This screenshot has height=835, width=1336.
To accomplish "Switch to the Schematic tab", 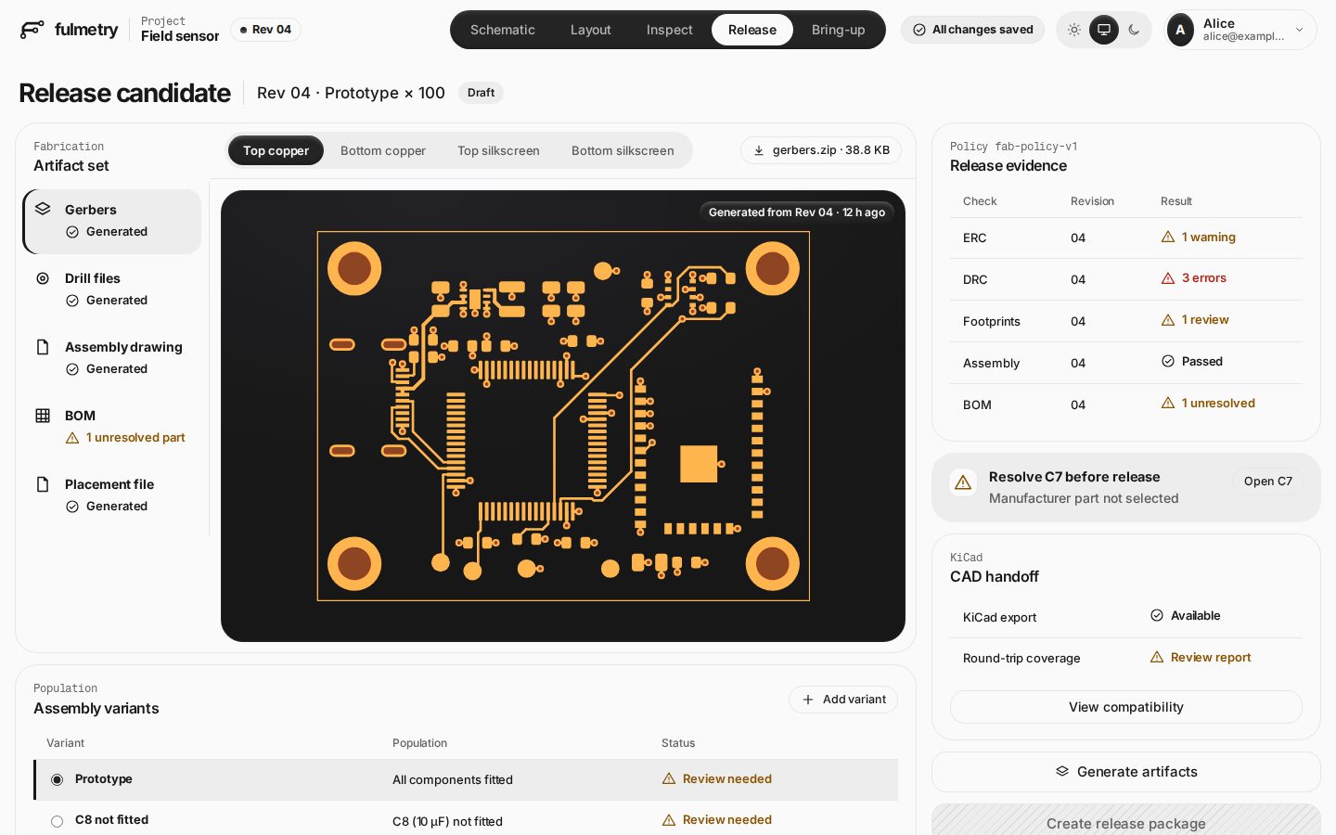I will [503, 30].
